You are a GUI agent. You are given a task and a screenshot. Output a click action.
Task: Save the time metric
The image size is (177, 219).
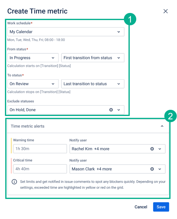pyautogui.click(x=161, y=207)
